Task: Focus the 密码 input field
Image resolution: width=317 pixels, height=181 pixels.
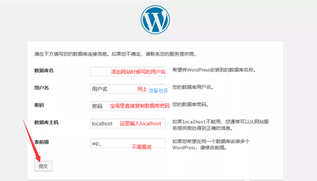Action: pyautogui.click(x=128, y=106)
